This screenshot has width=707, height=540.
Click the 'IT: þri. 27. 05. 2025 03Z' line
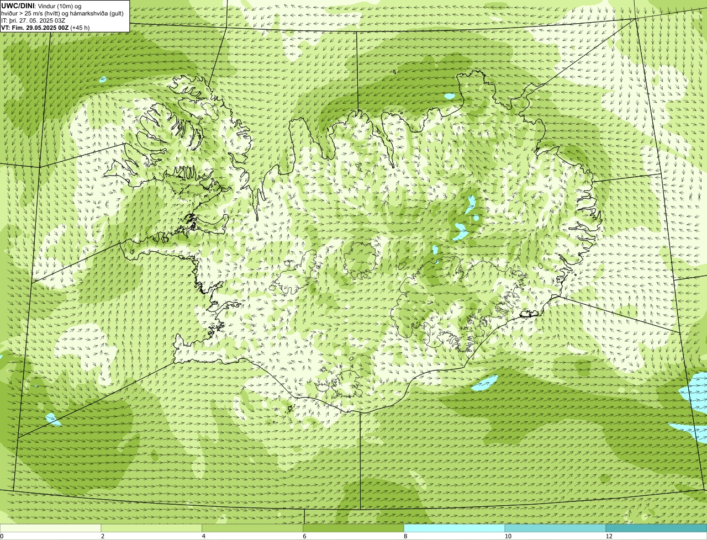click(x=34, y=20)
